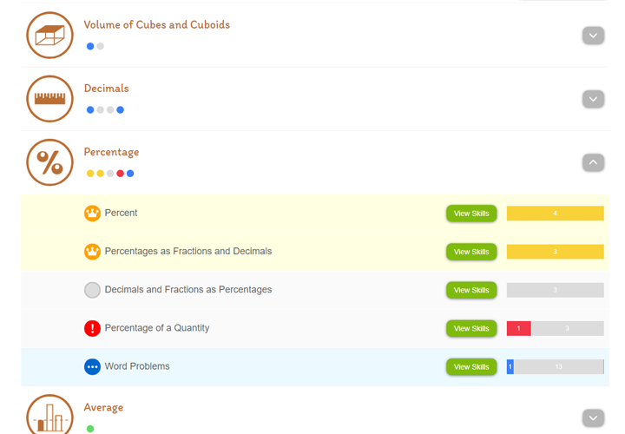The height and width of the screenshot is (434, 625).
Task: Click the crown icon beside Percent
Action: pyautogui.click(x=92, y=213)
